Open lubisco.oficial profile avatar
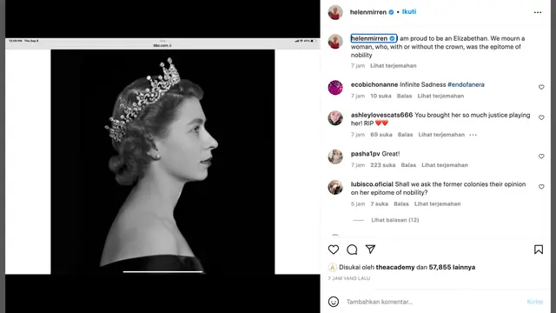The image size is (556, 313). (x=335, y=188)
